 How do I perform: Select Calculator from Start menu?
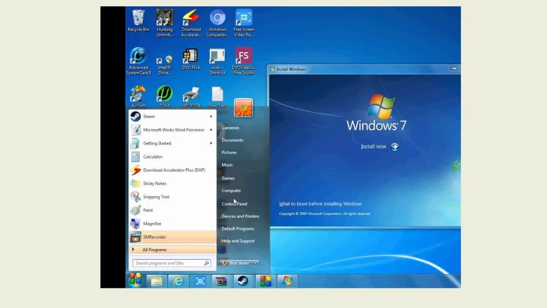click(x=153, y=157)
